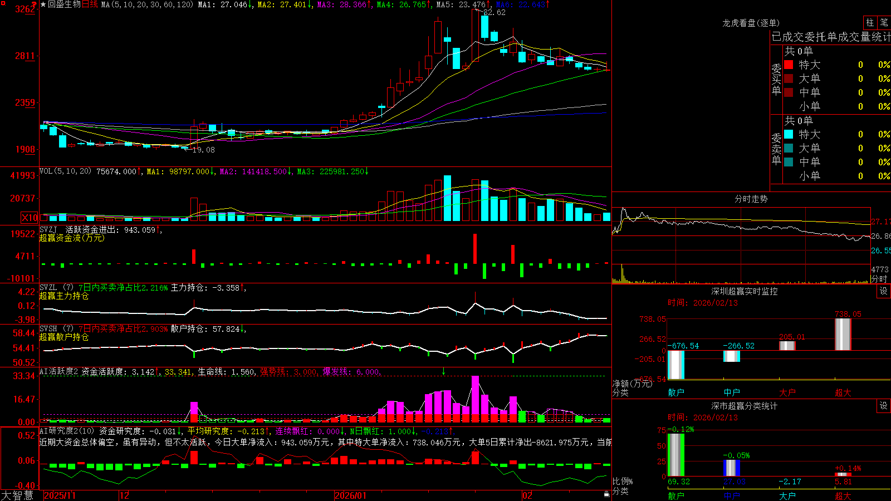Select the 深圳超赢实时监控 panel title
This screenshot has width=891, height=501.
745,291
